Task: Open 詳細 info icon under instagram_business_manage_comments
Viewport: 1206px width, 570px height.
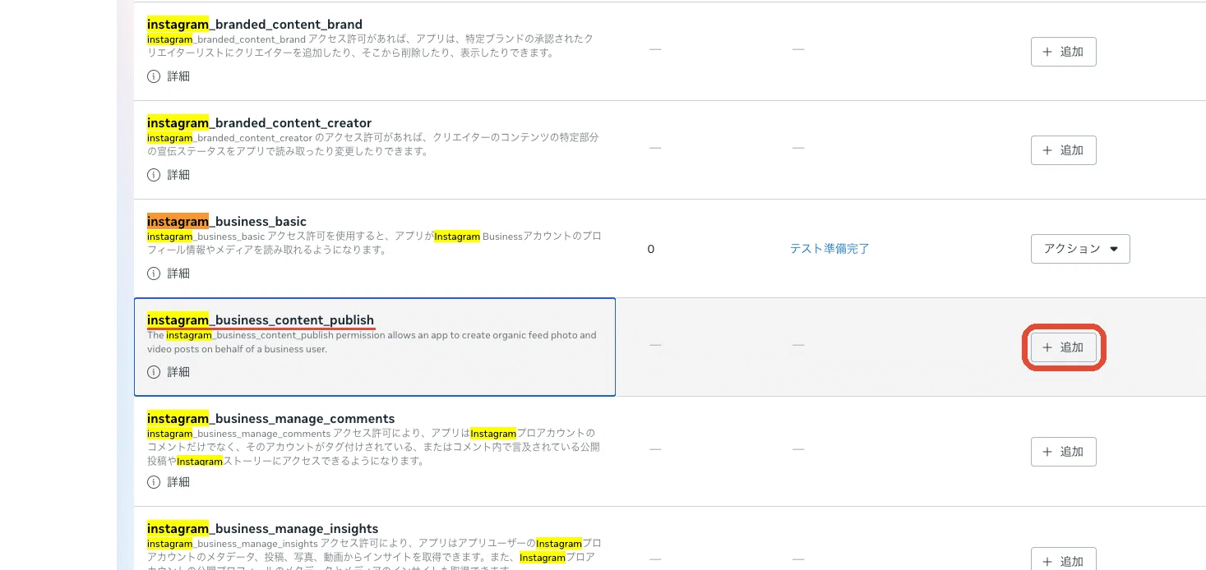Action: point(154,482)
